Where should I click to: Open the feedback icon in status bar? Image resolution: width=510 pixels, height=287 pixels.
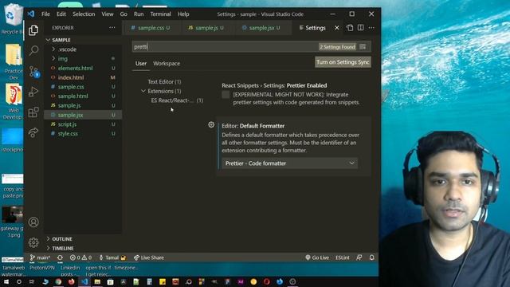click(359, 258)
